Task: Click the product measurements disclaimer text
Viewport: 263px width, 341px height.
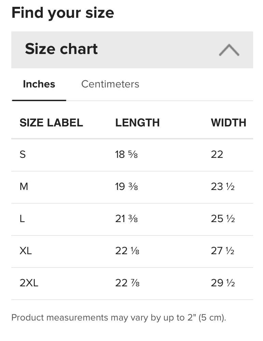Action: [119, 317]
